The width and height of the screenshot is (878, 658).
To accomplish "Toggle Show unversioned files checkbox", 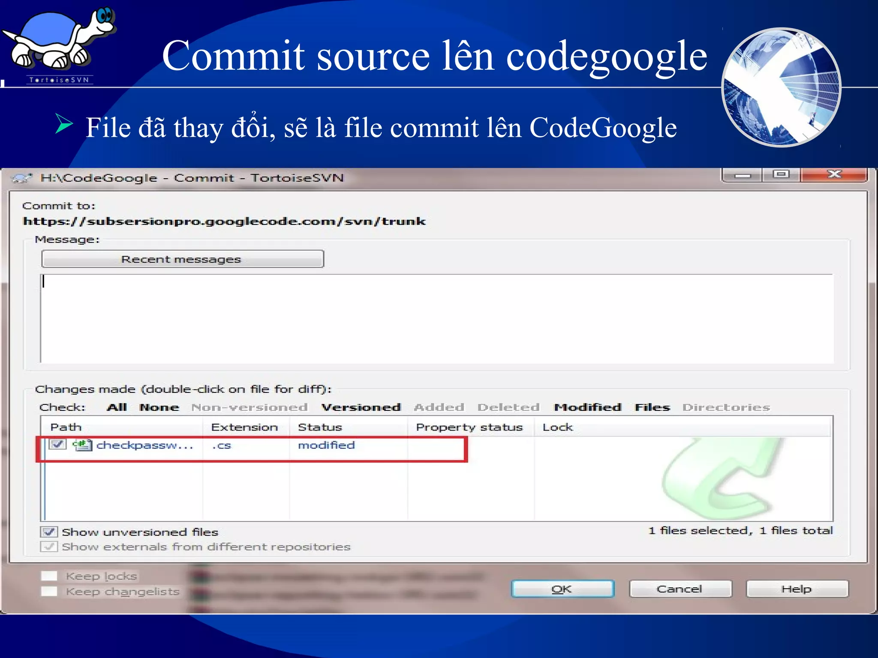I will click(x=49, y=532).
